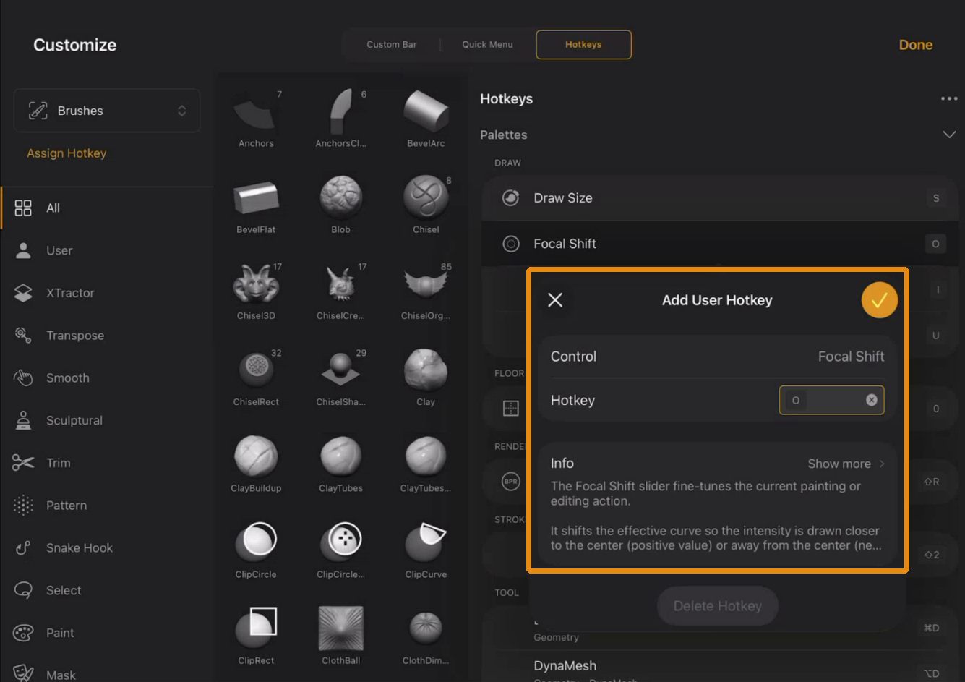Show All brushes category
Image resolution: width=965 pixels, height=682 pixels.
(107, 208)
